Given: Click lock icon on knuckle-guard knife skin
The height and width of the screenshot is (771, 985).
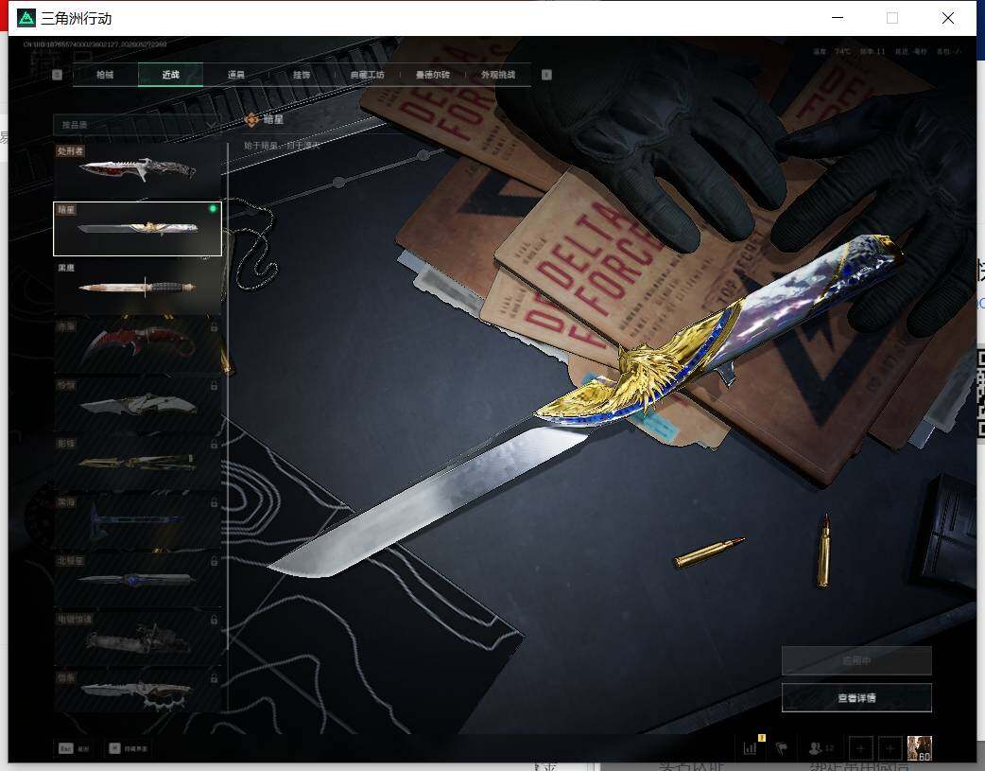Looking at the screenshot, I should 215,678.
